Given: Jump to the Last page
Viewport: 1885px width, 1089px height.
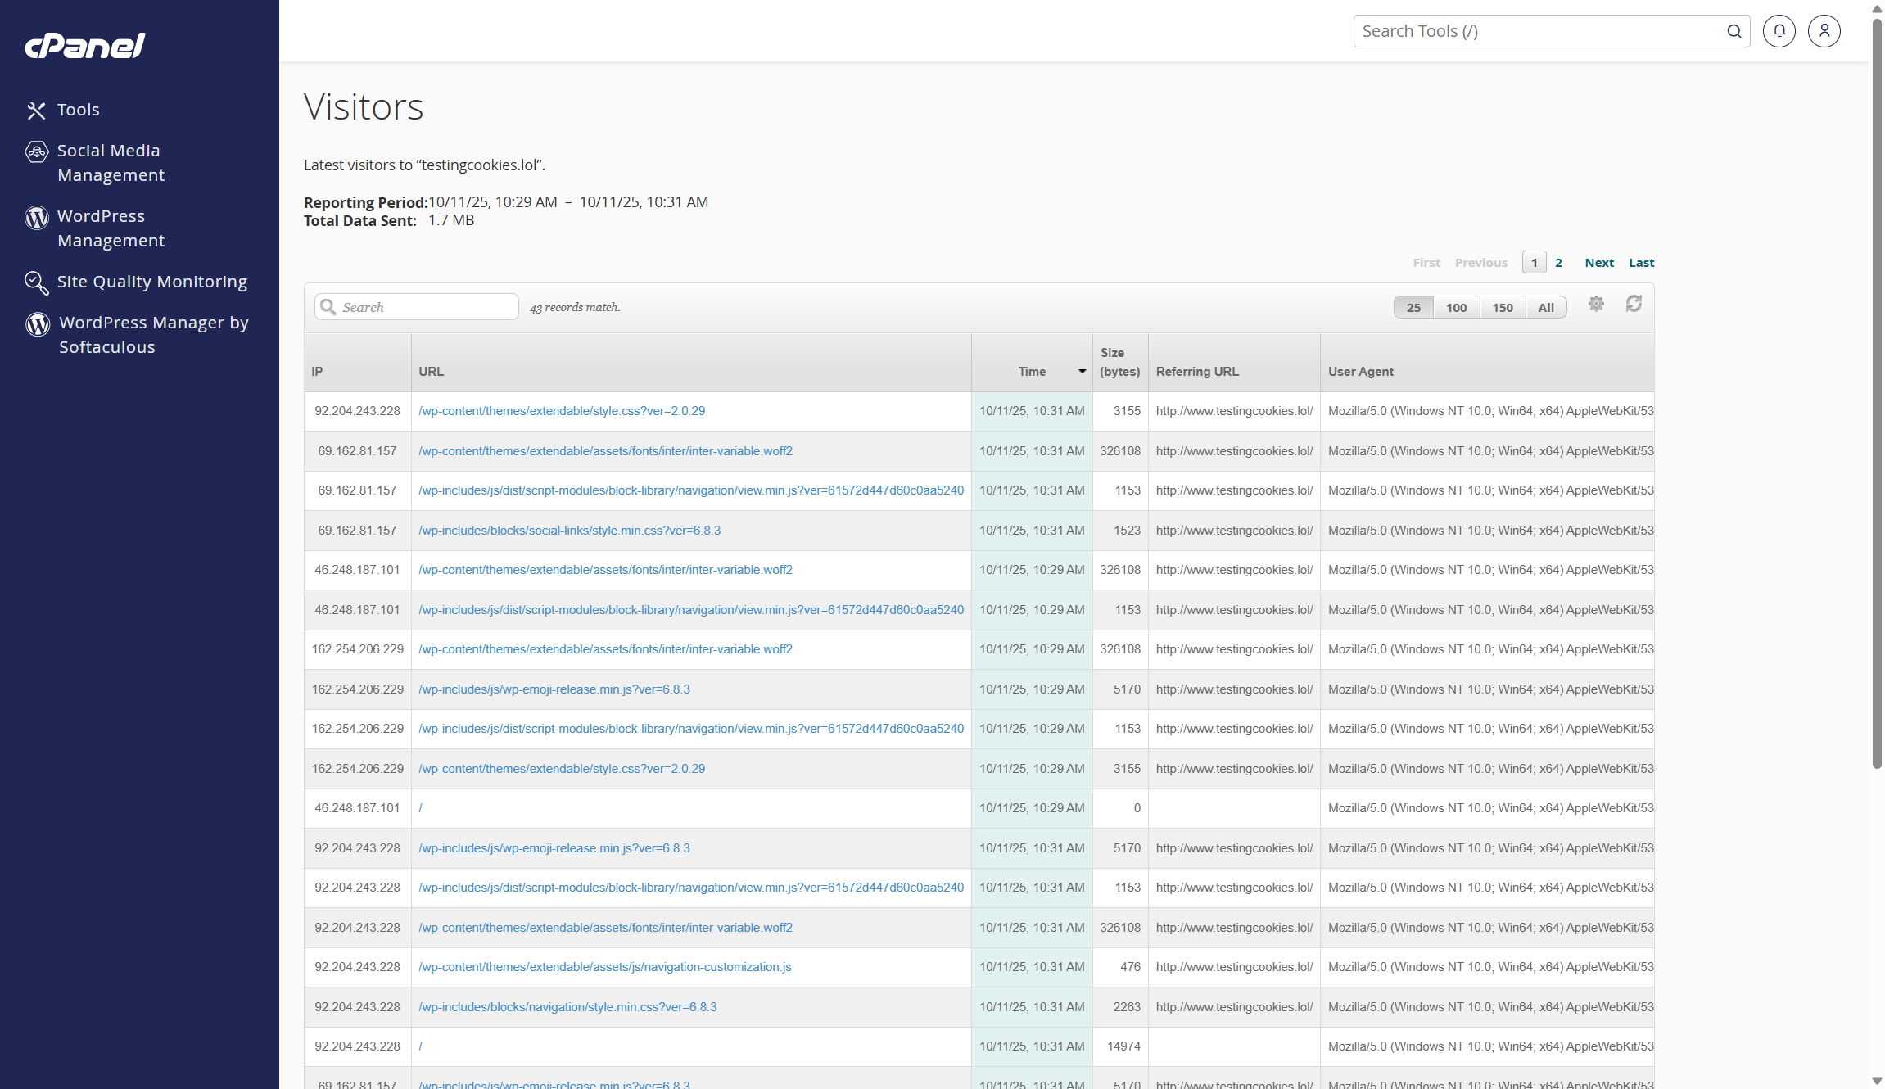Looking at the screenshot, I should pyautogui.click(x=1641, y=263).
